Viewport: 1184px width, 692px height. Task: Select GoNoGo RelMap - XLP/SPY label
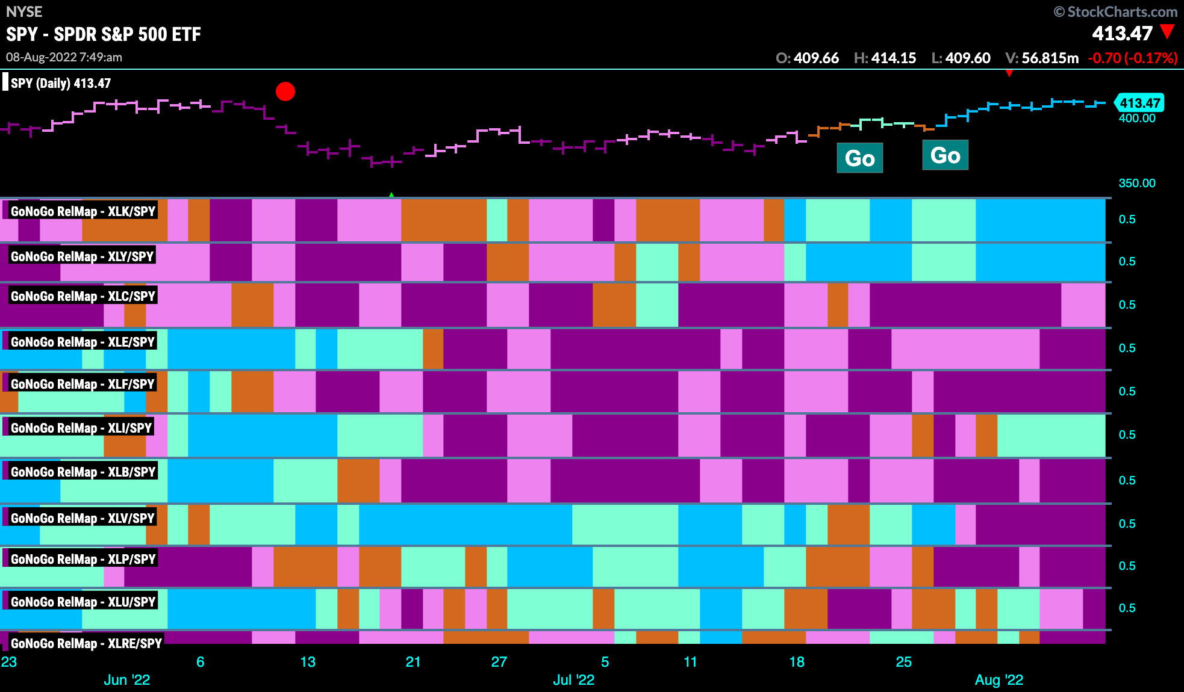[x=83, y=559]
